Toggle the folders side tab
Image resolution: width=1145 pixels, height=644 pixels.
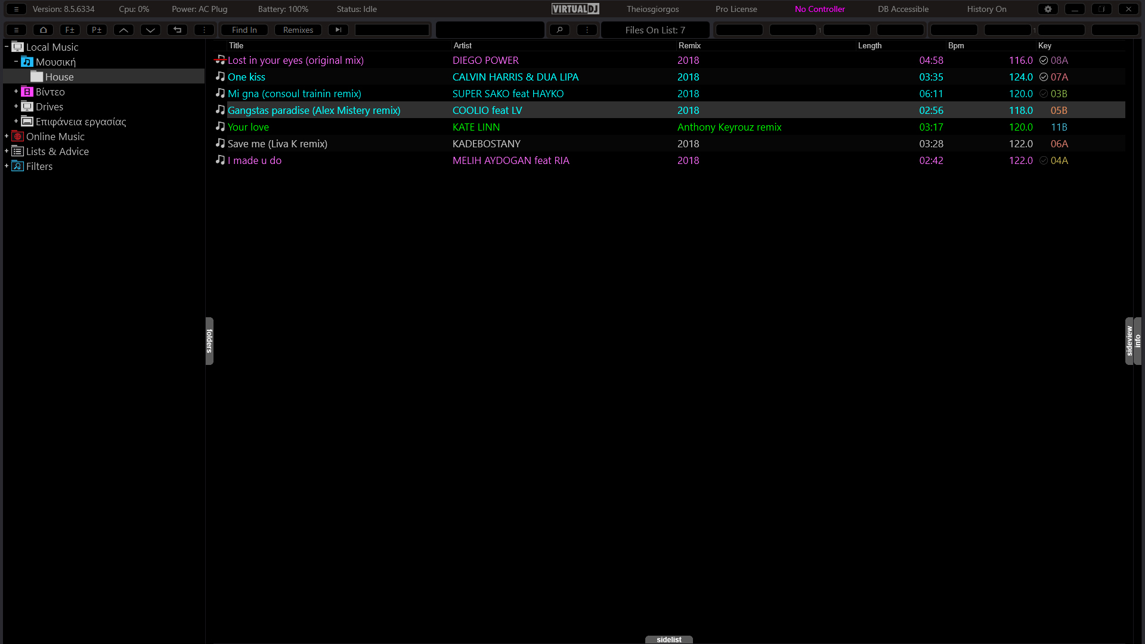tap(209, 340)
